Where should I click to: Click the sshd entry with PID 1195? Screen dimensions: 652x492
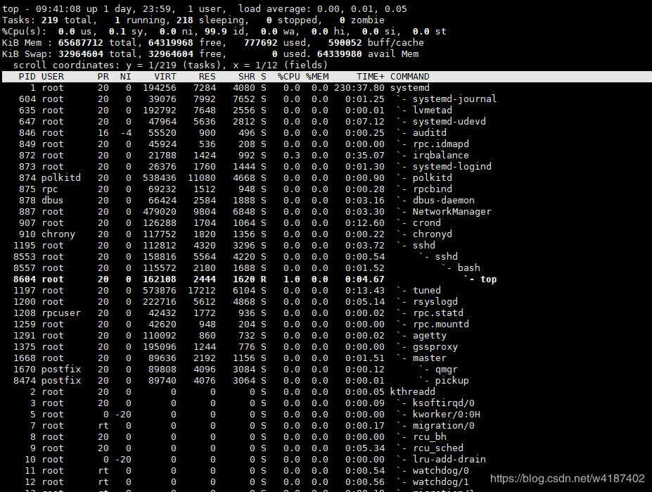[423, 246]
